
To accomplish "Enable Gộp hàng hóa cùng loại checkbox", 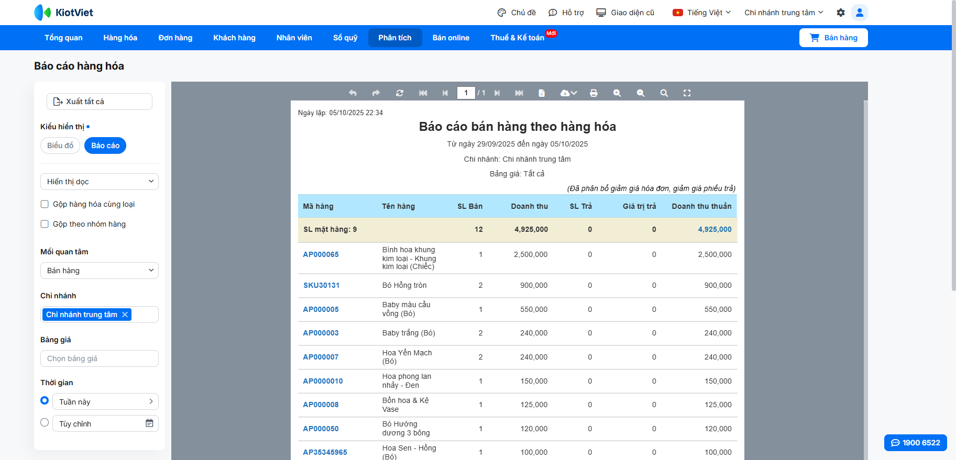I will 45,204.
